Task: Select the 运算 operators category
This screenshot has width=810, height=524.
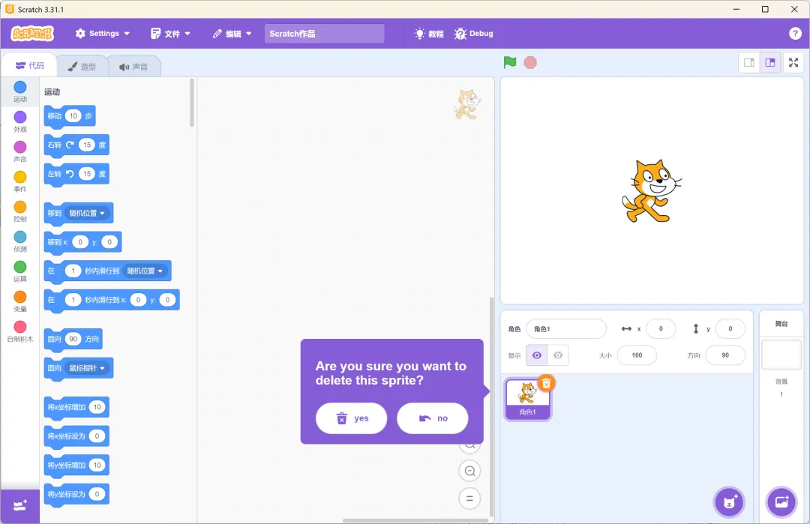Action: [20, 271]
